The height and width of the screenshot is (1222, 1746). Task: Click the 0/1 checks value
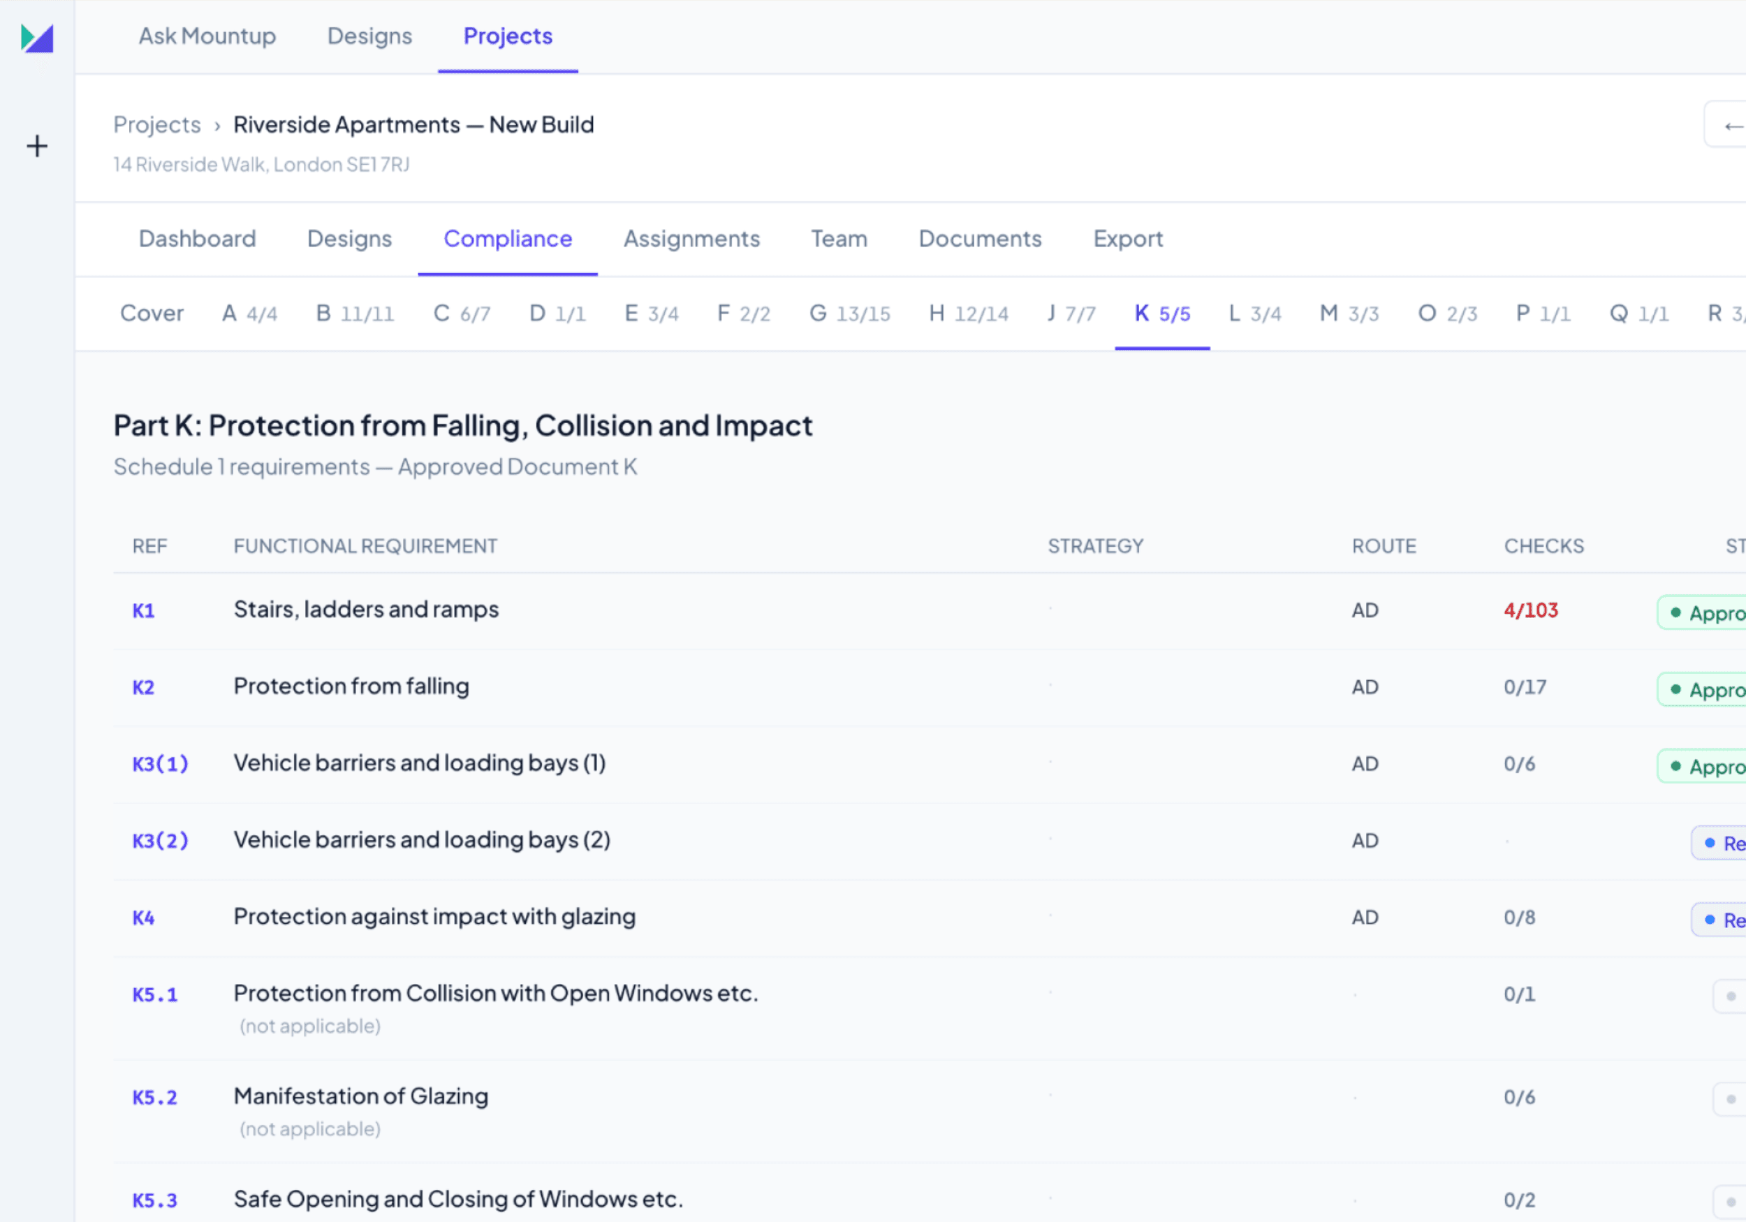click(1520, 994)
